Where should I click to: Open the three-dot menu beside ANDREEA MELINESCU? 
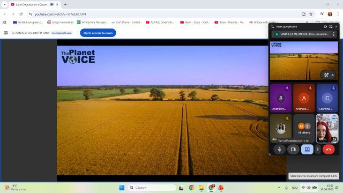(x=333, y=34)
